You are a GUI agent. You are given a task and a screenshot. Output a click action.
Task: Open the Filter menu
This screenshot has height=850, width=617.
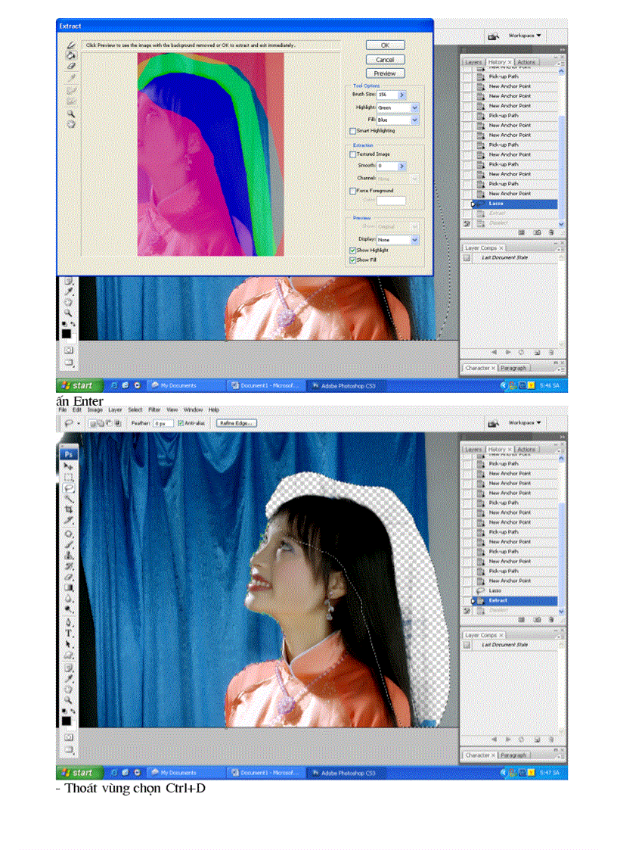pyautogui.click(x=154, y=409)
